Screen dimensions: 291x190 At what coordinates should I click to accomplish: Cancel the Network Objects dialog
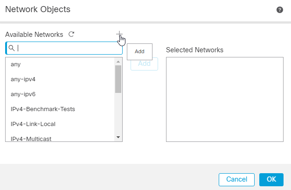[x=236, y=179]
